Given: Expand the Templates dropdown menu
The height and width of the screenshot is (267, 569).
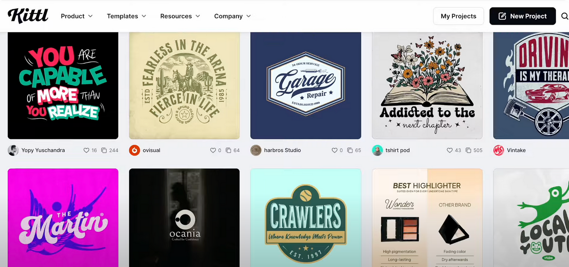Looking at the screenshot, I should (126, 16).
